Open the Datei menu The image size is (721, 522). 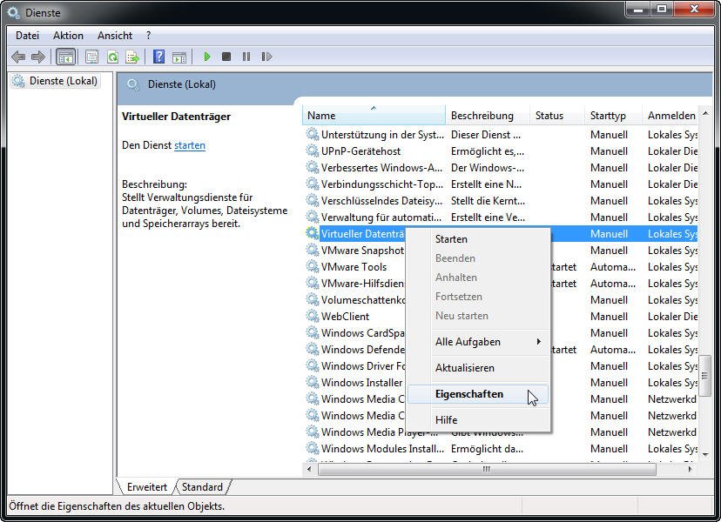[x=27, y=36]
